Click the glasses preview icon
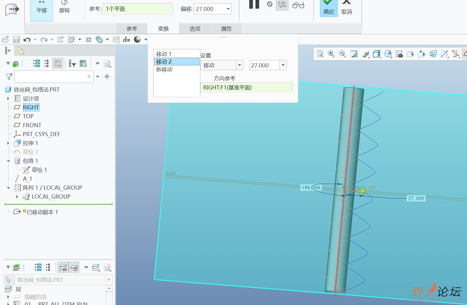This screenshot has height=305, width=467. (x=298, y=5)
